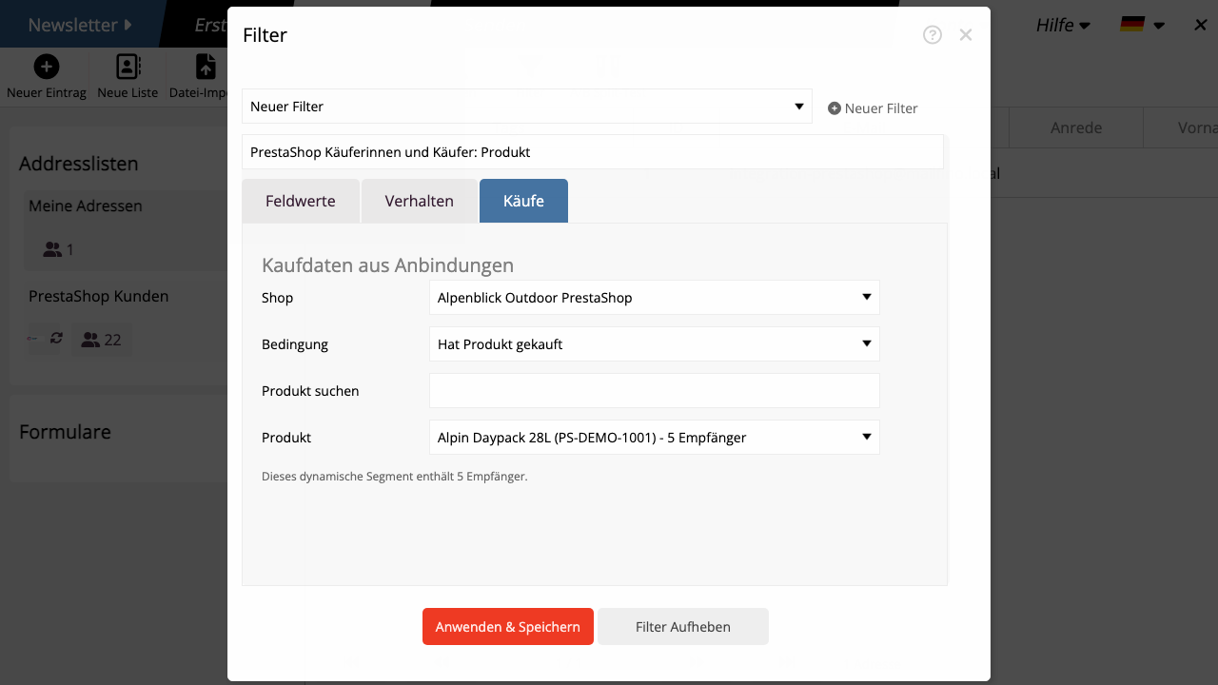
Task: Click the 1 recipient badge under Meine Adressen
Action: click(58, 249)
